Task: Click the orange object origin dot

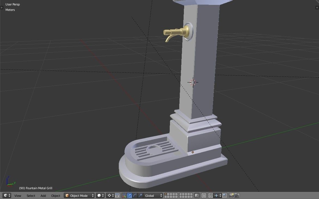Action: [193, 152]
